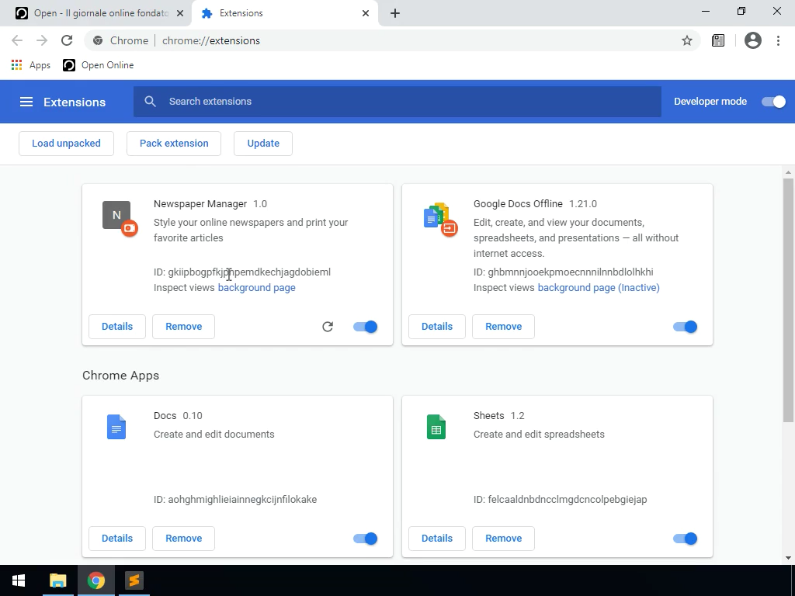Remove the Sheets app
Viewport: 795px width, 596px height.
(503, 539)
